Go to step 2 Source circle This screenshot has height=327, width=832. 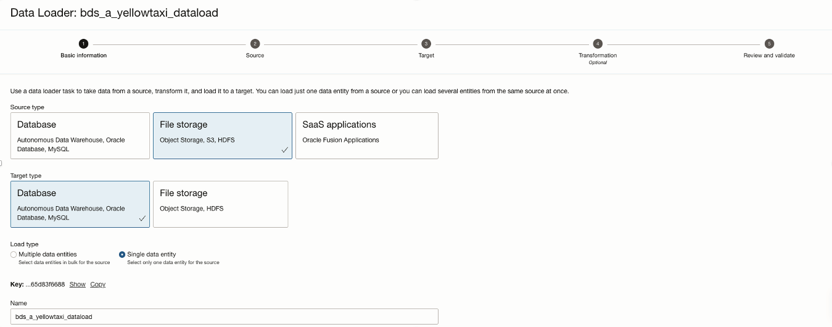click(255, 44)
